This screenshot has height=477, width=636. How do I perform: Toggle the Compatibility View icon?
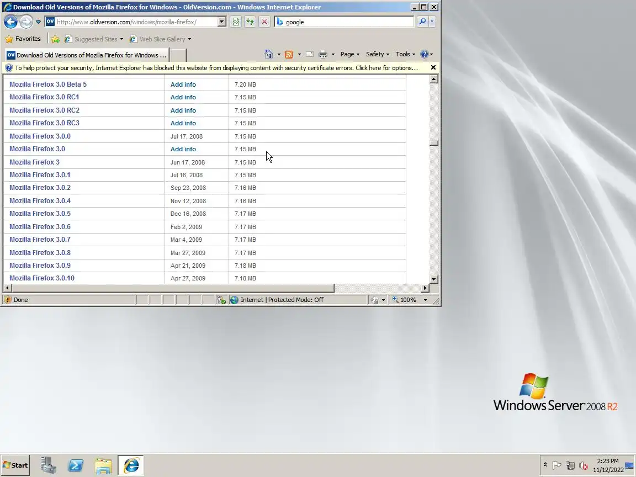[x=236, y=22]
